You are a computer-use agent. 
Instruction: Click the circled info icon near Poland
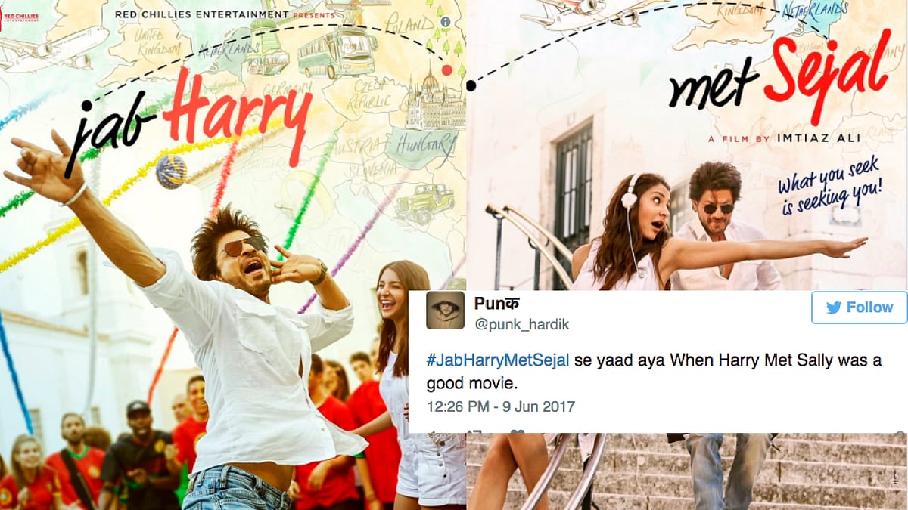(x=446, y=22)
